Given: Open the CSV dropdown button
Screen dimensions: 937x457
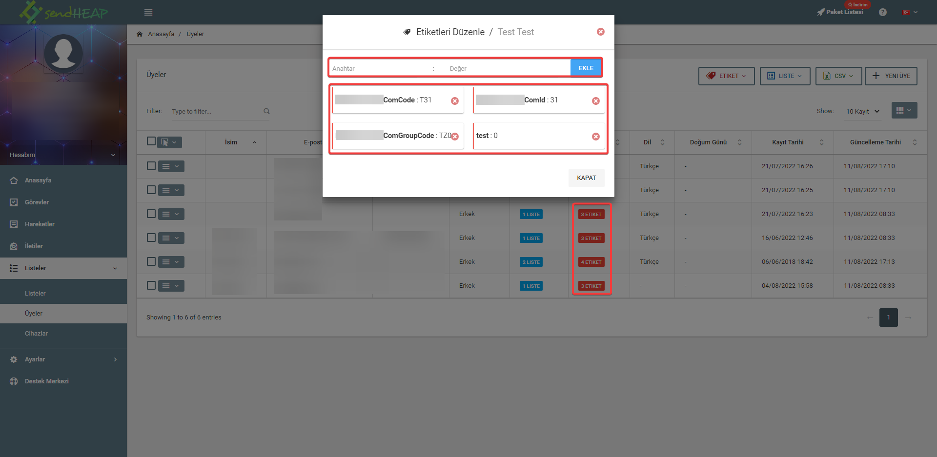Looking at the screenshot, I should click(x=838, y=76).
